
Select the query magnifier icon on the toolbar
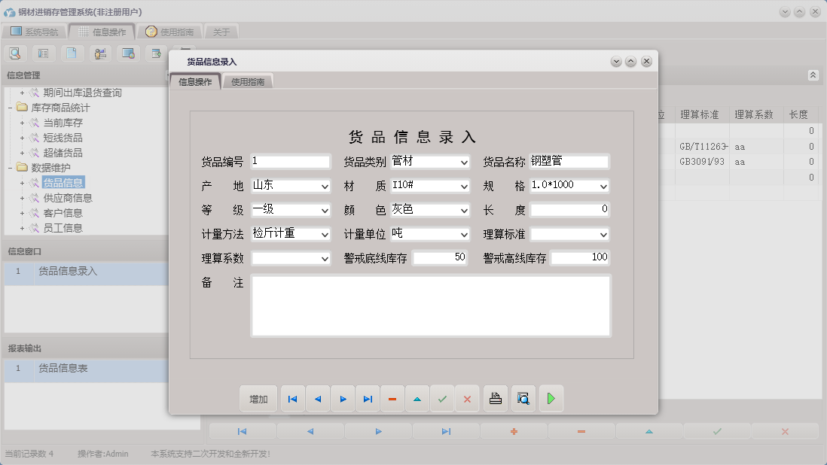15,53
